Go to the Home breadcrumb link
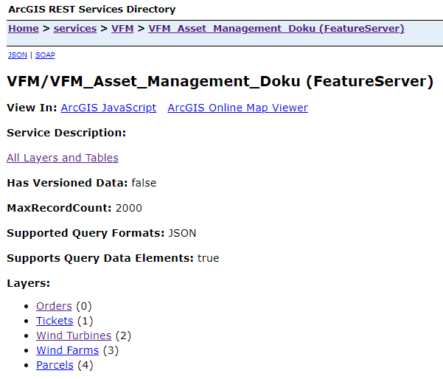The width and height of the screenshot is (443, 379). click(23, 29)
